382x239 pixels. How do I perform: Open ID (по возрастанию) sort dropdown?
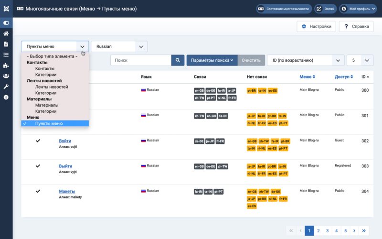pyautogui.click(x=306, y=60)
